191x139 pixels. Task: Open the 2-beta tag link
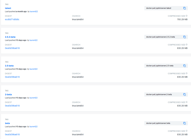click(8, 95)
